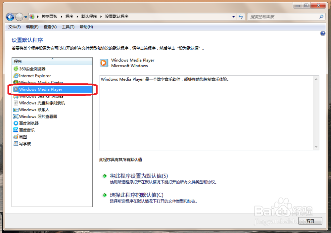331x233 pixels.
Task: Open the 编辑(E) menu
Action: pyautogui.click(x=32, y=27)
